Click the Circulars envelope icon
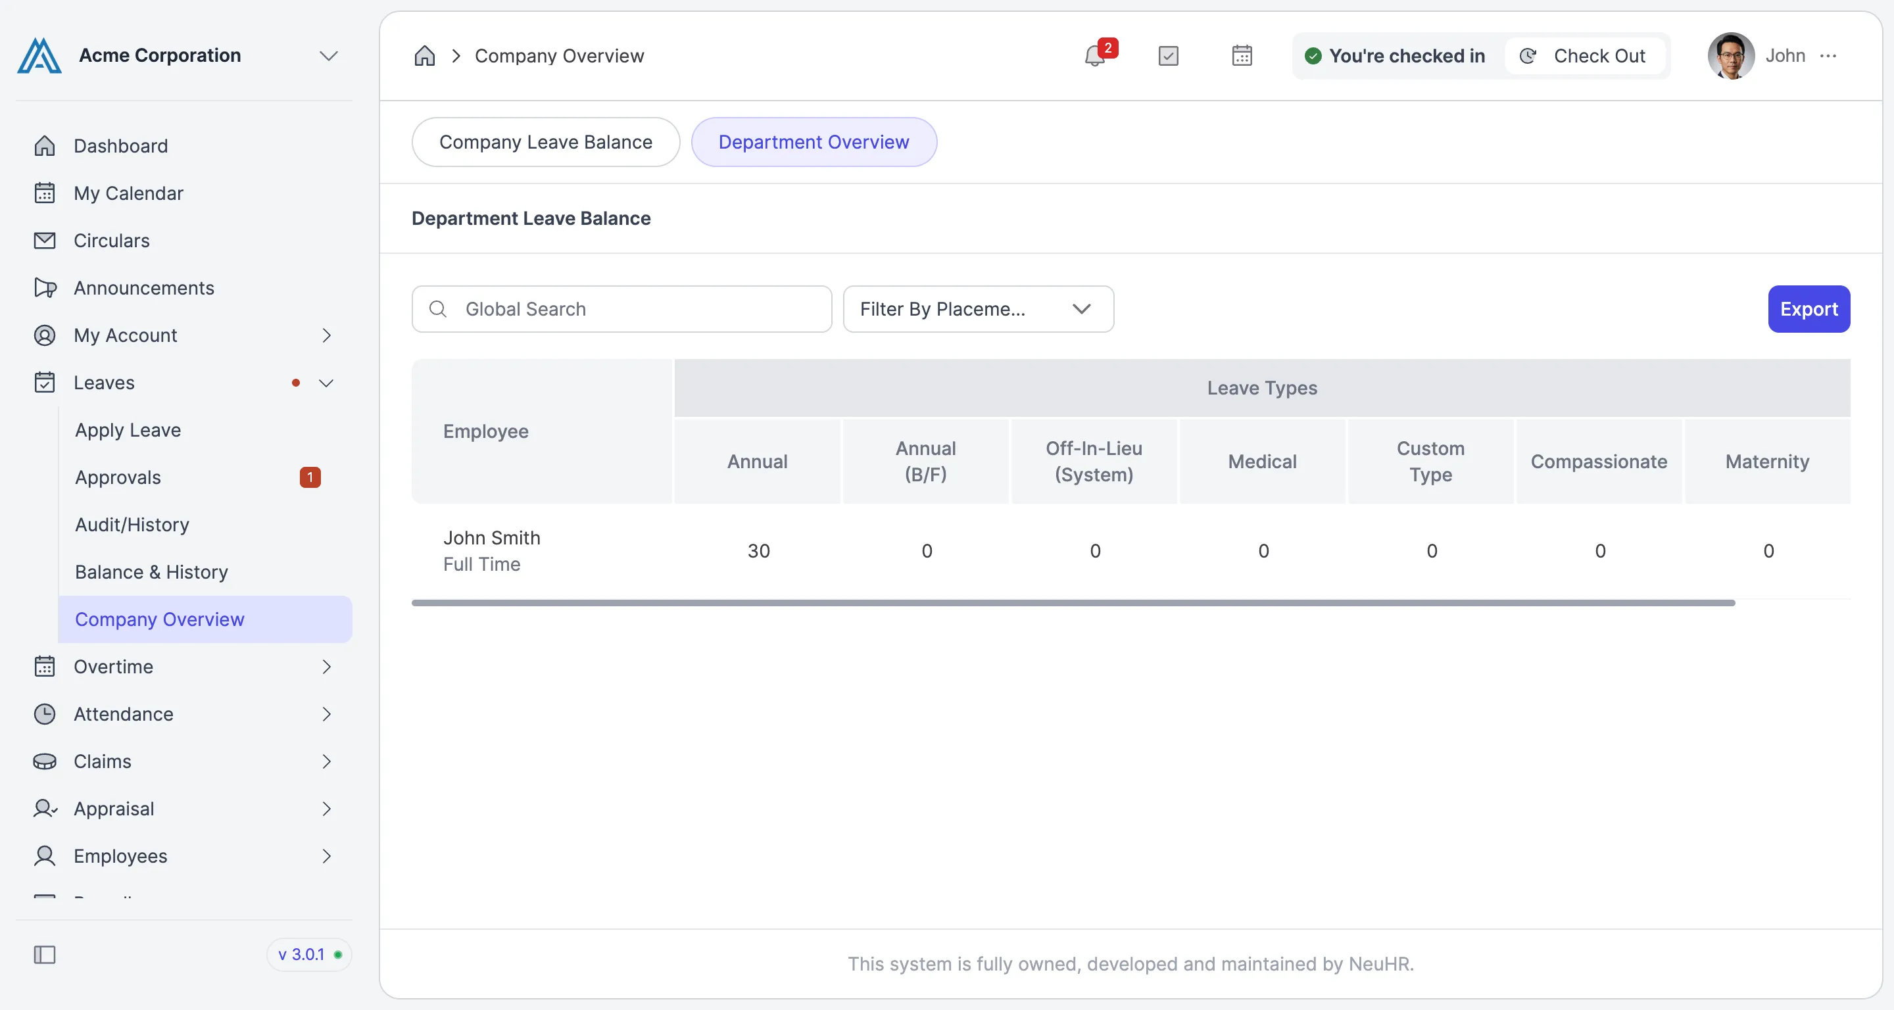The width and height of the screenshot is (1894, 1010). pyautogui.click(x=45, y=241)
